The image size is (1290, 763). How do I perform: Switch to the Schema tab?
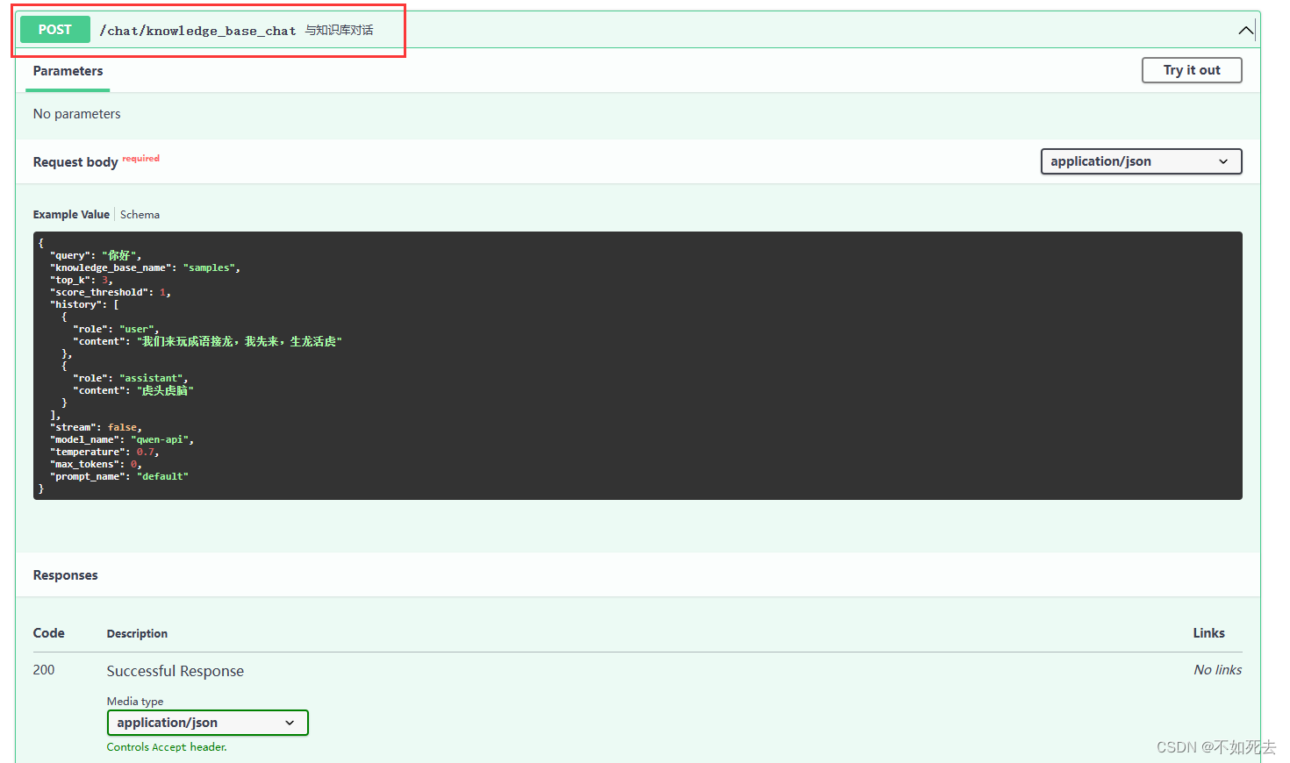140,214
